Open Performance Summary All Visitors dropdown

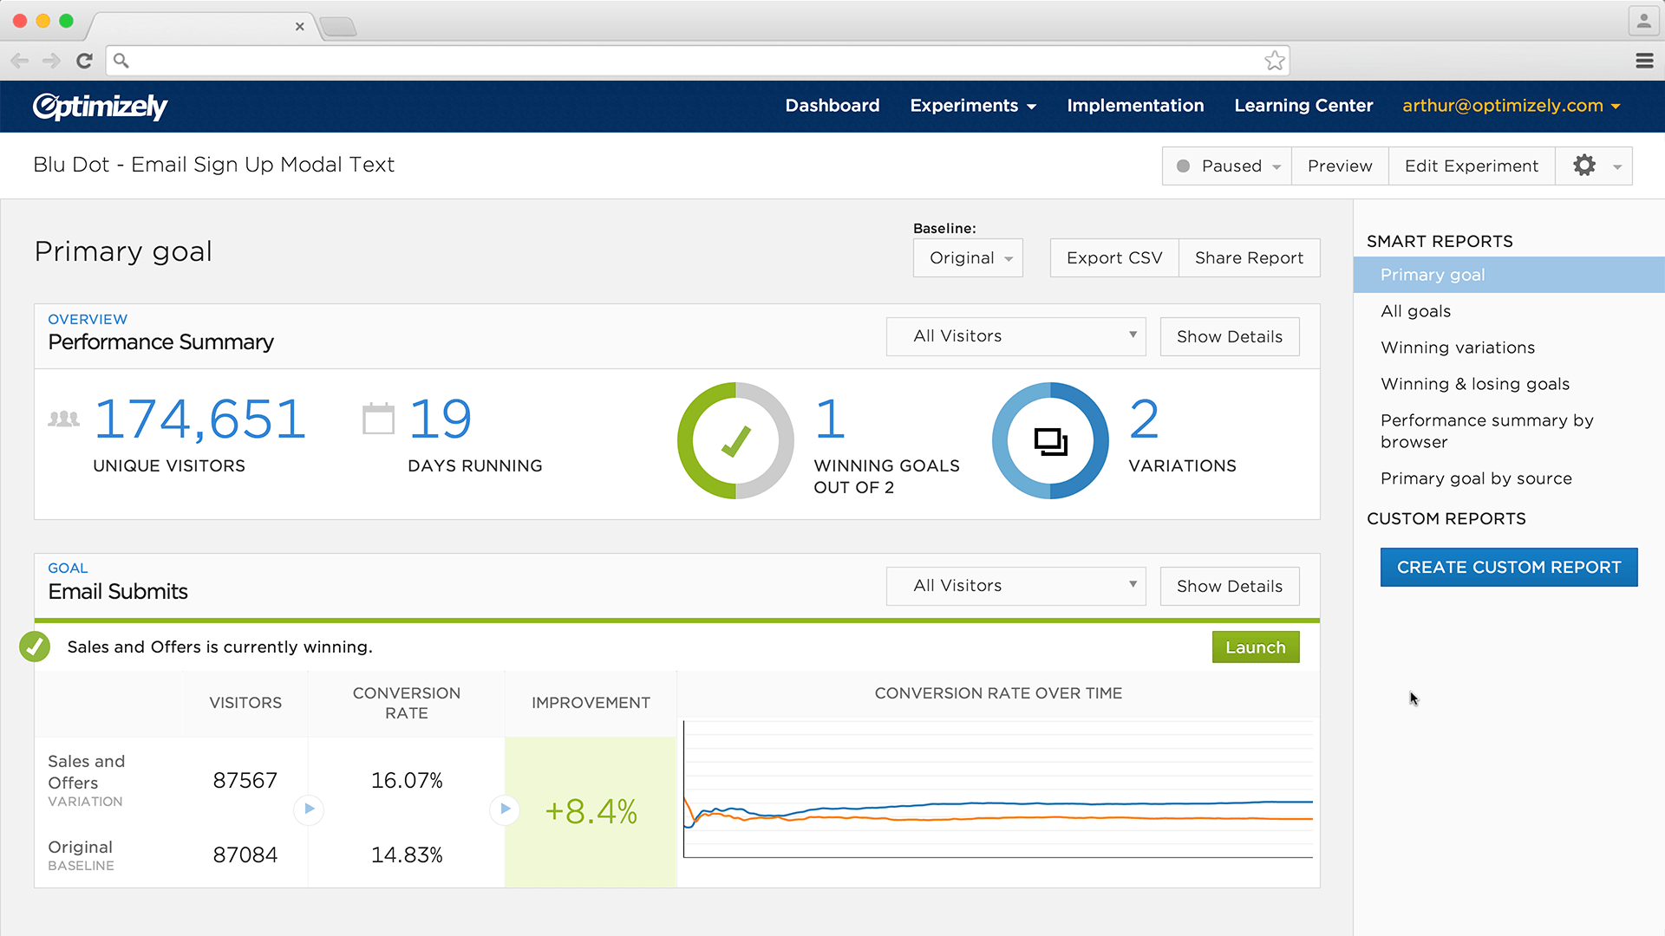(x=1015, y=336)
